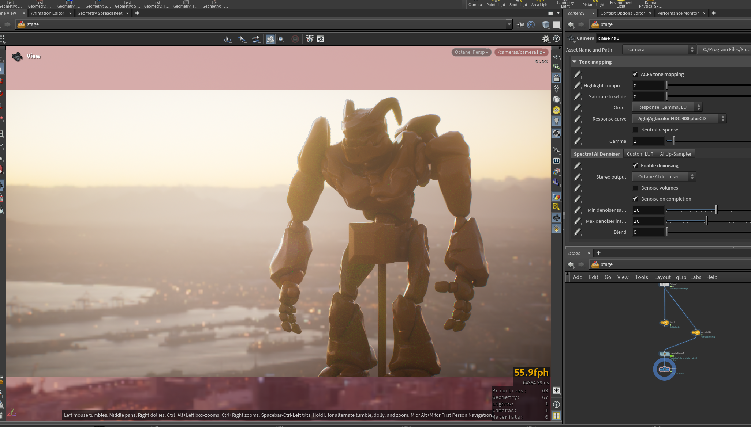This screenshot has height=427, width=751.
Task: Click the lock camera padlock icon
Action: (556, 78)
